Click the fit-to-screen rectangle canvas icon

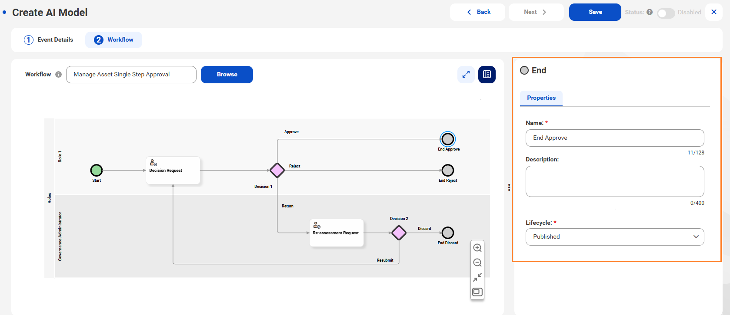click(477, 292)
